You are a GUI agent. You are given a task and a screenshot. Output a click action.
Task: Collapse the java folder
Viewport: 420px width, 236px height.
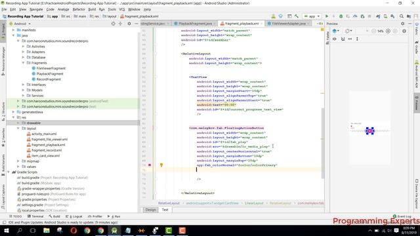(x=13, y=35)
